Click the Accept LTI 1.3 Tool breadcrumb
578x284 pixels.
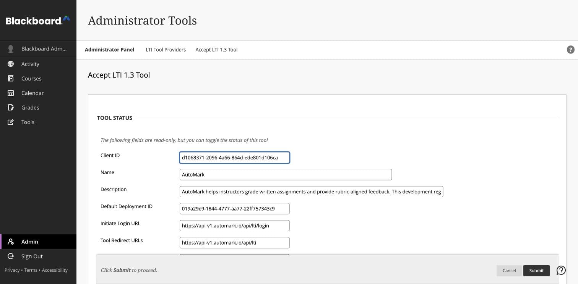[216, 50]
